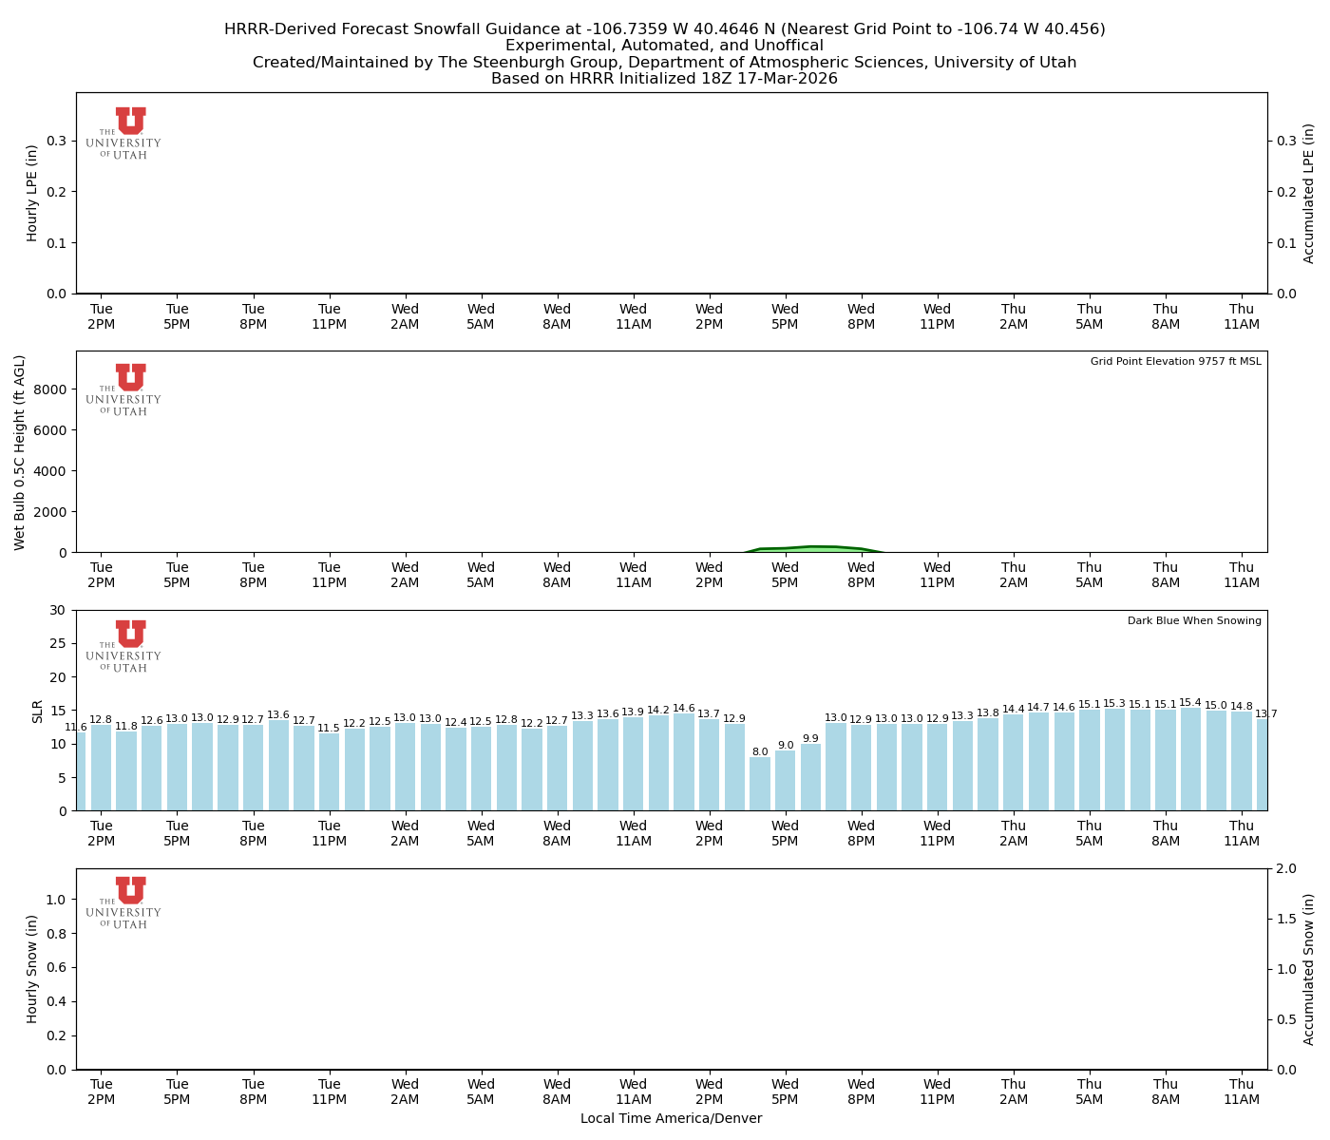Image resolution: width=1330 pixels, height=1140 pixels.
Task: Click the HRRR-Derived Forecast Snowfall Guidance title line
Action: coord(664,29)
